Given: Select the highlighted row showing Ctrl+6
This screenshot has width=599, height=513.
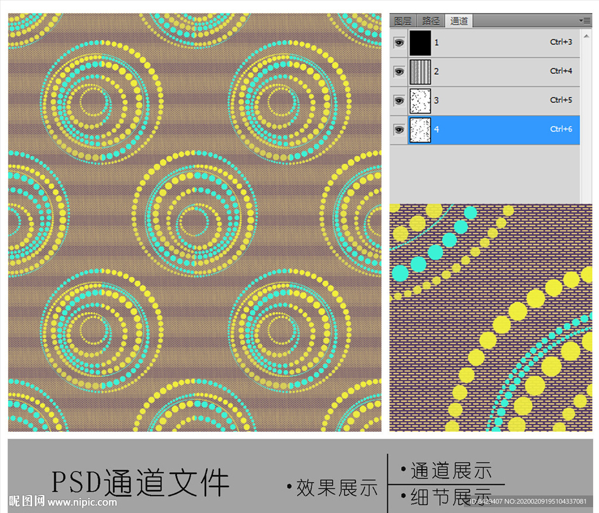Looking at the screenshot, I should (x=484, y=130).
